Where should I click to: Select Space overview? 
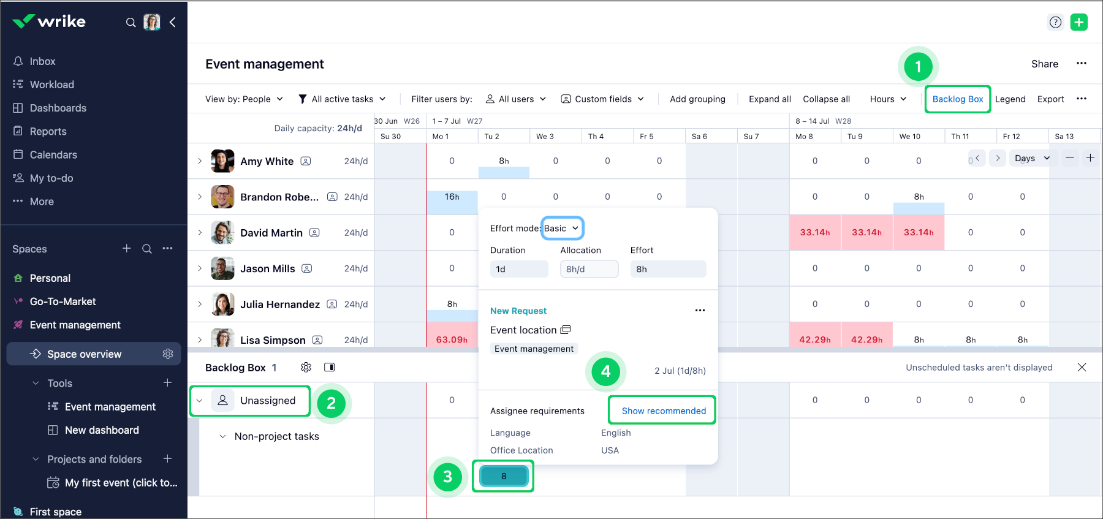tap(84, 354)
